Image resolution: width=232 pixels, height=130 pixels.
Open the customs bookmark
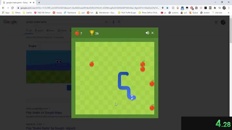174,13
